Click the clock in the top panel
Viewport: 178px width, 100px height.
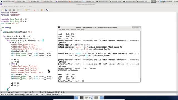[158, 1]
